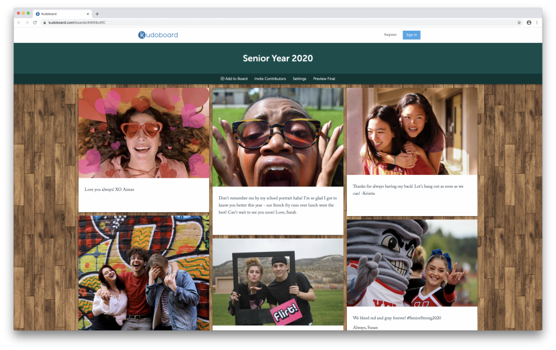Click the padlock site info icon
Screen dimensions: 556x350
pyautogui.click(x=44, y=22)
